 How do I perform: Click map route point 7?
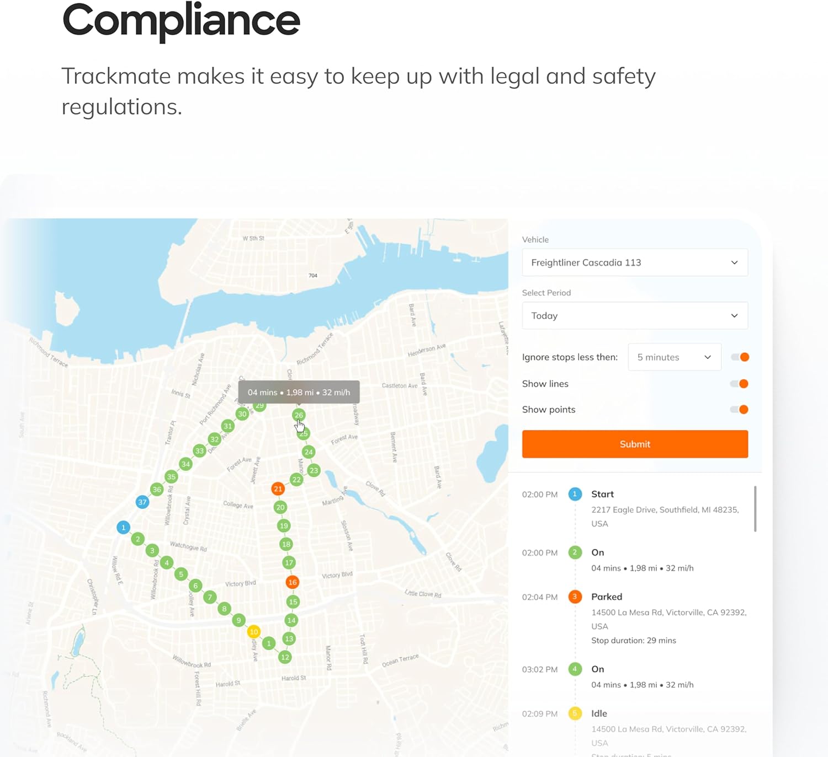pyautogui.click(x=210, y=597)
